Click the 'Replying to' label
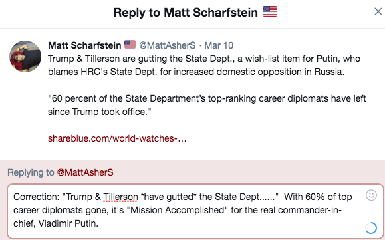Image resolution: width=385 pixels, height=240 pixels. pyautogui.click(x=31, y=172)
